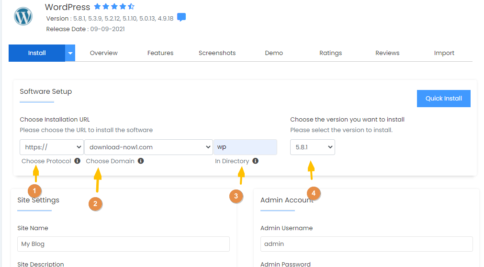Open the Screenshots tab
Image resolution: width=484 pixels, height=267 pixels.
[217, 53]
